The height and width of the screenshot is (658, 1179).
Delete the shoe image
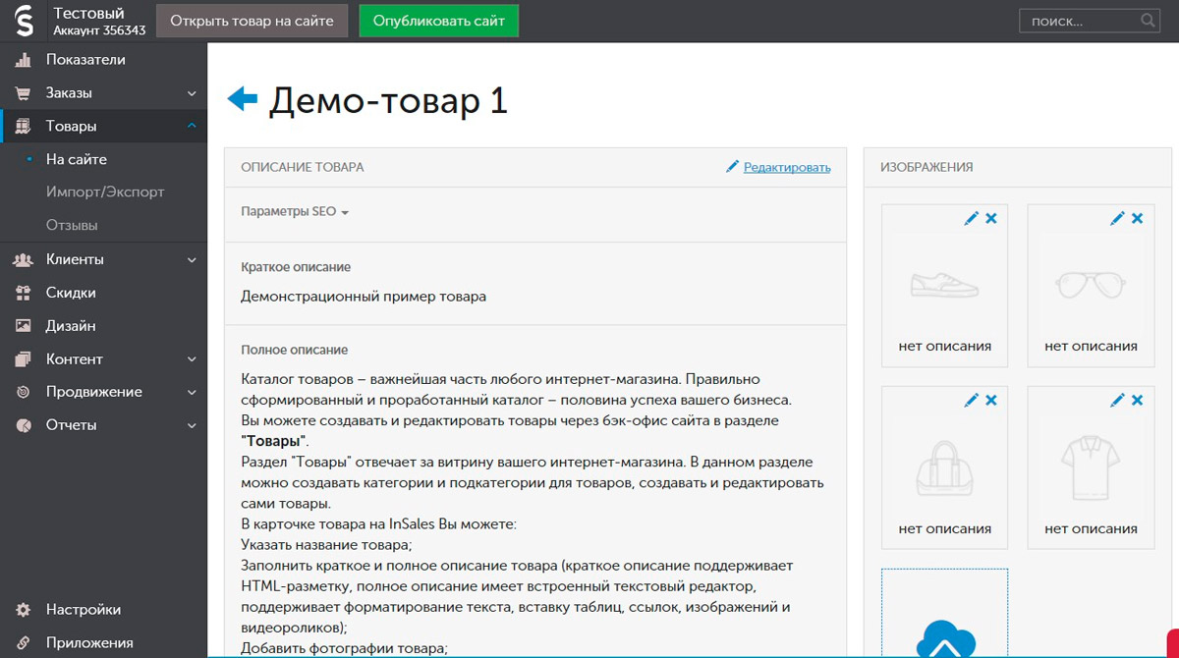991,218
